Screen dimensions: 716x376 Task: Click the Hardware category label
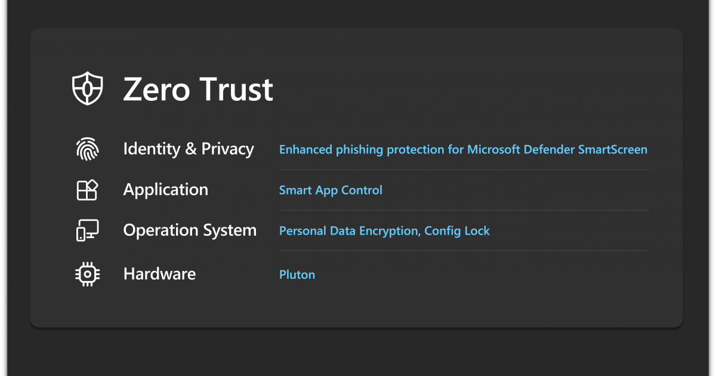pos(159,274)
